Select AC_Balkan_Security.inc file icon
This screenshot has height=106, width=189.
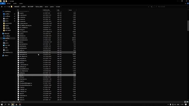pos(18,26)
